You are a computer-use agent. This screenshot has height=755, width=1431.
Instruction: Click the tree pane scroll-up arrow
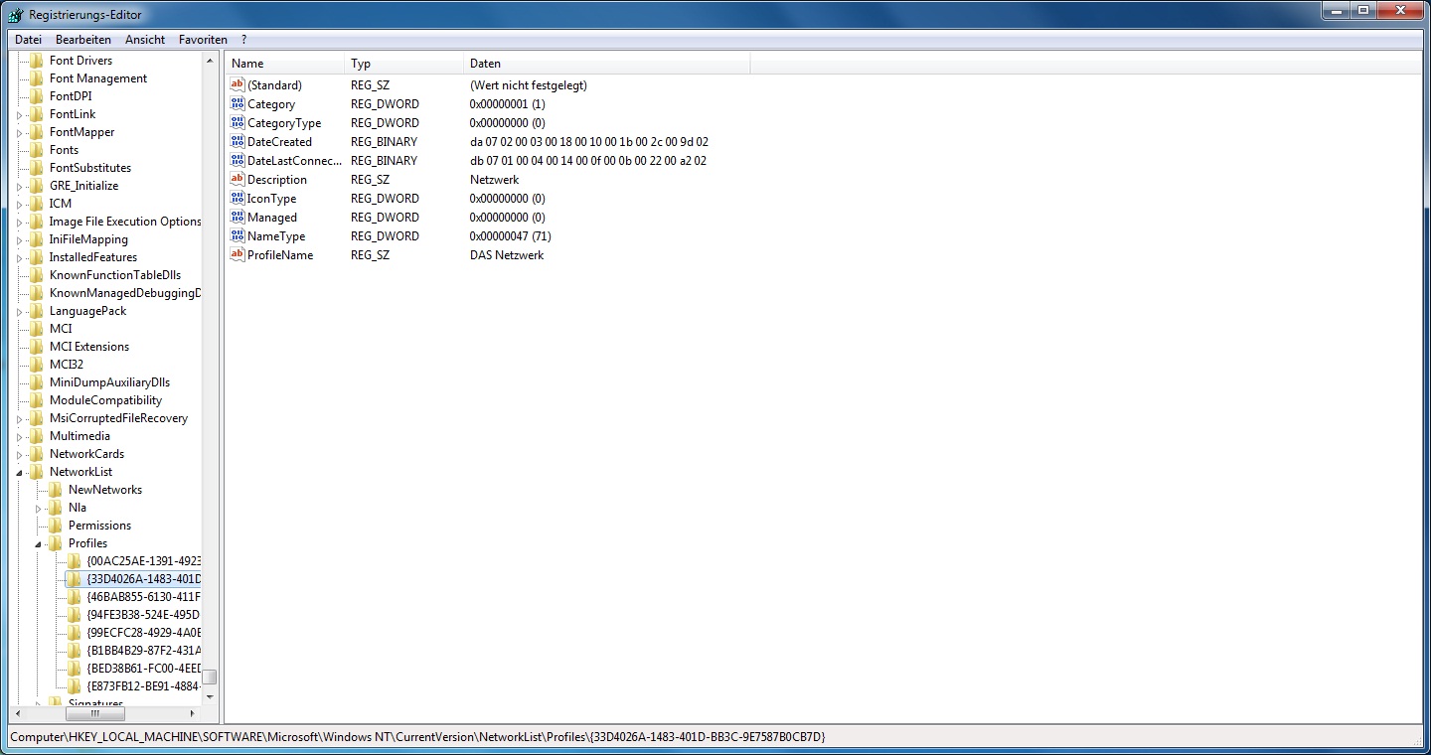(x=210, y=61)
